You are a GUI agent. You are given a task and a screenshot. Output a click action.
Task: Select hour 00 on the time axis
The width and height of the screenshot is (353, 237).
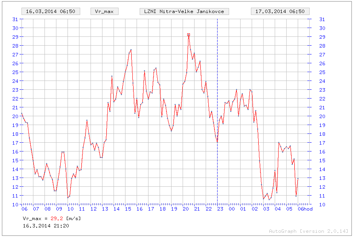pos(231,209)
